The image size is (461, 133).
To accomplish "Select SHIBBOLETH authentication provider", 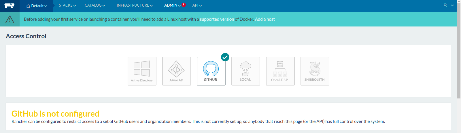I will [315, 71].
